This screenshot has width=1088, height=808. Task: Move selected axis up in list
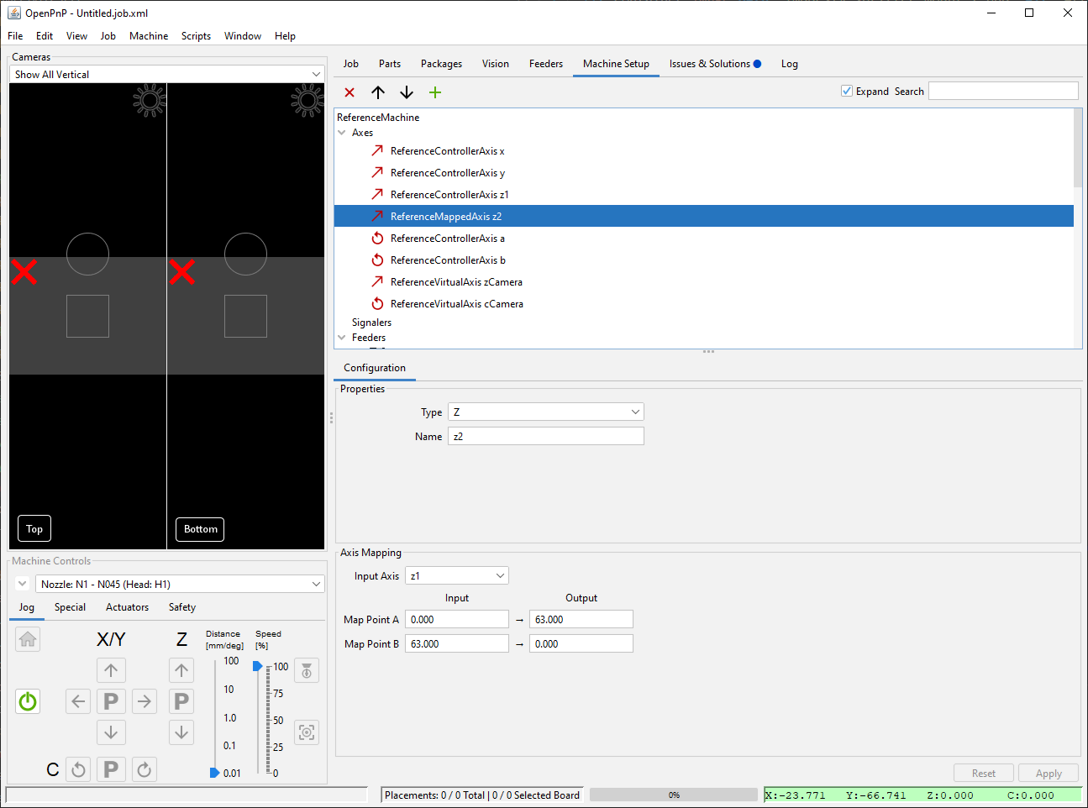tap(378, 92)
